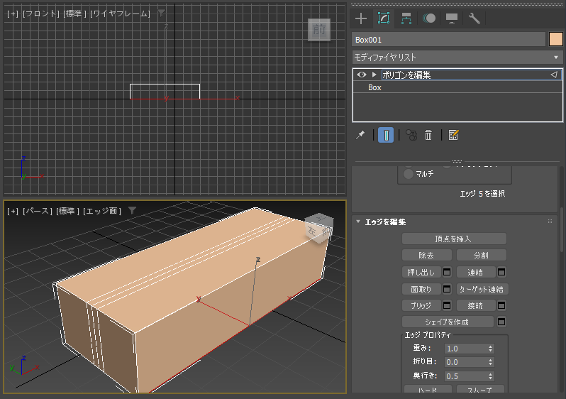Adjust the 重み spinner arrows
This screenshot has height=399, width=566.
(x=490, y=349)
